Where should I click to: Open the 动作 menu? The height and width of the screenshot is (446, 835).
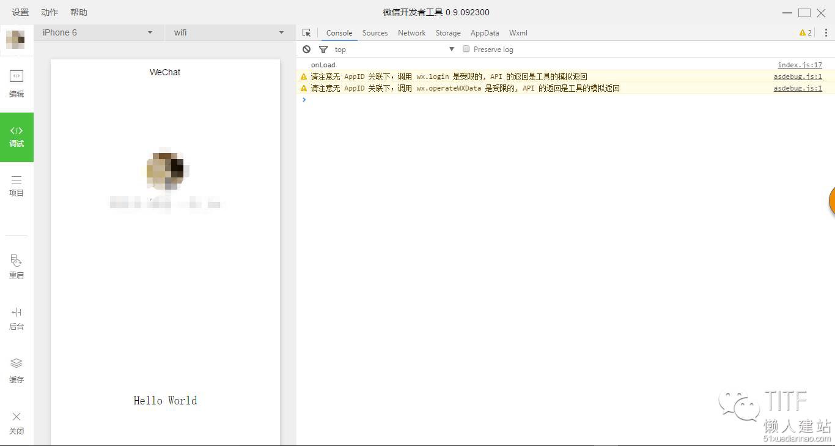click(x=50, y=12)
